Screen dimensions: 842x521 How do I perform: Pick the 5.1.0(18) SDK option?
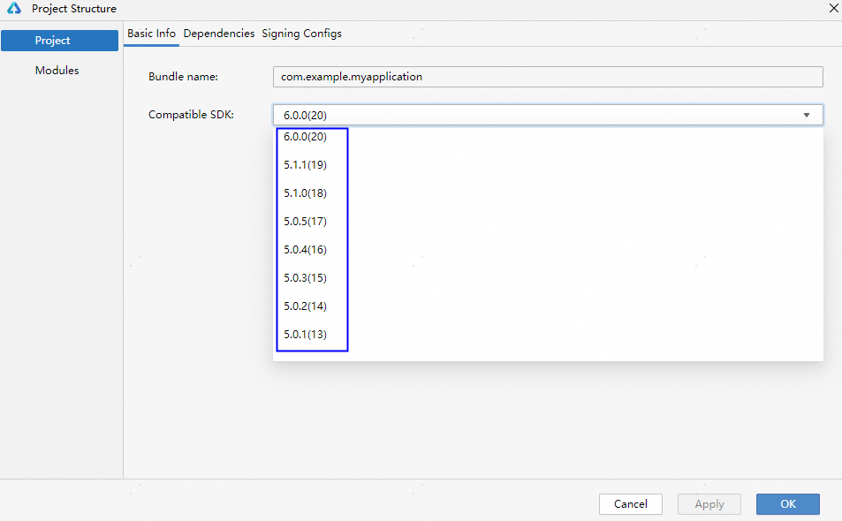306,193
